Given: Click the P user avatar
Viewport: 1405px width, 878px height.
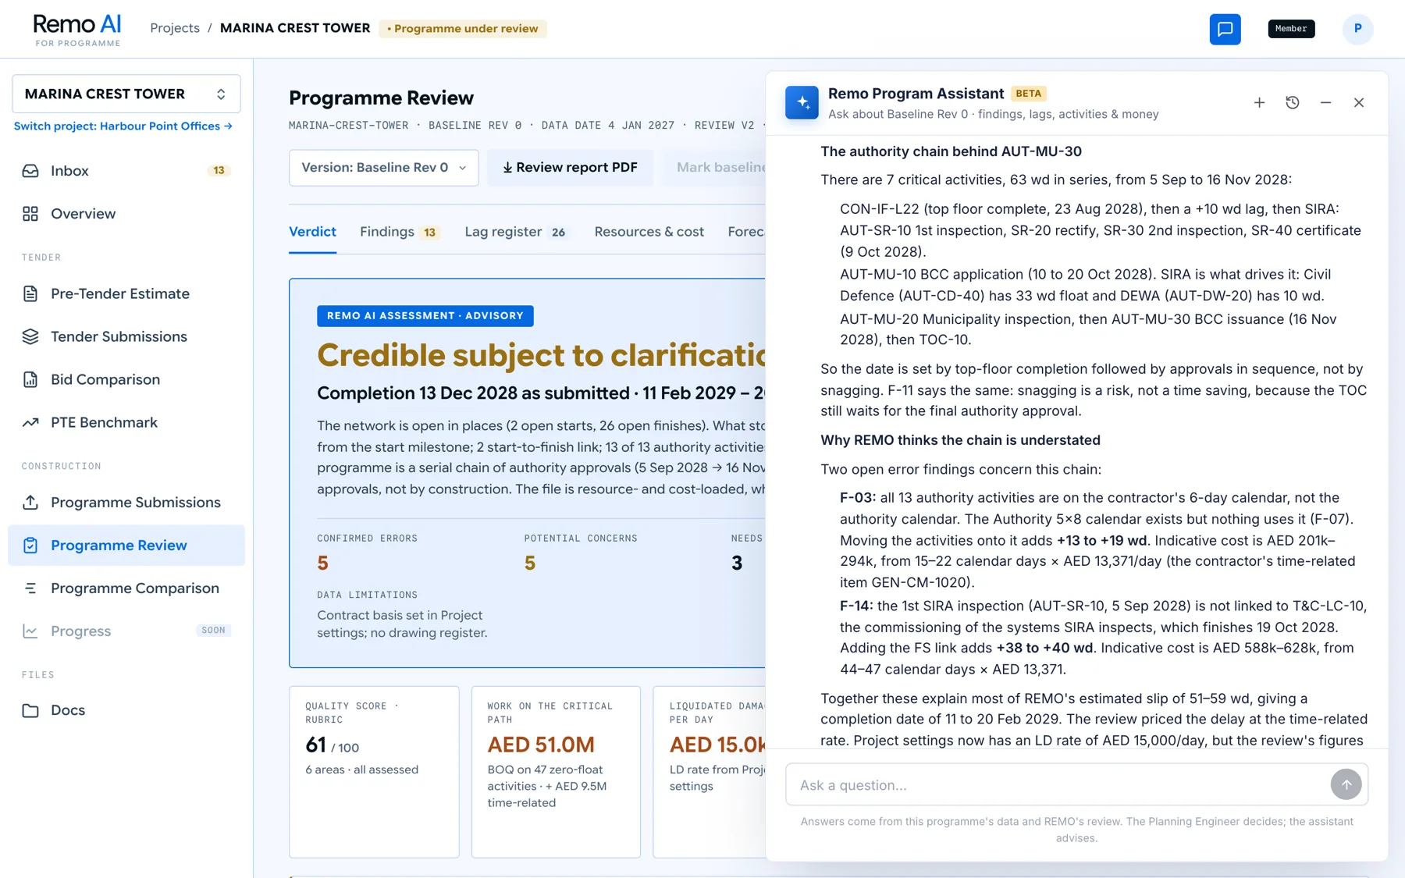Looking at the screenshot, I should [1357, 29].
